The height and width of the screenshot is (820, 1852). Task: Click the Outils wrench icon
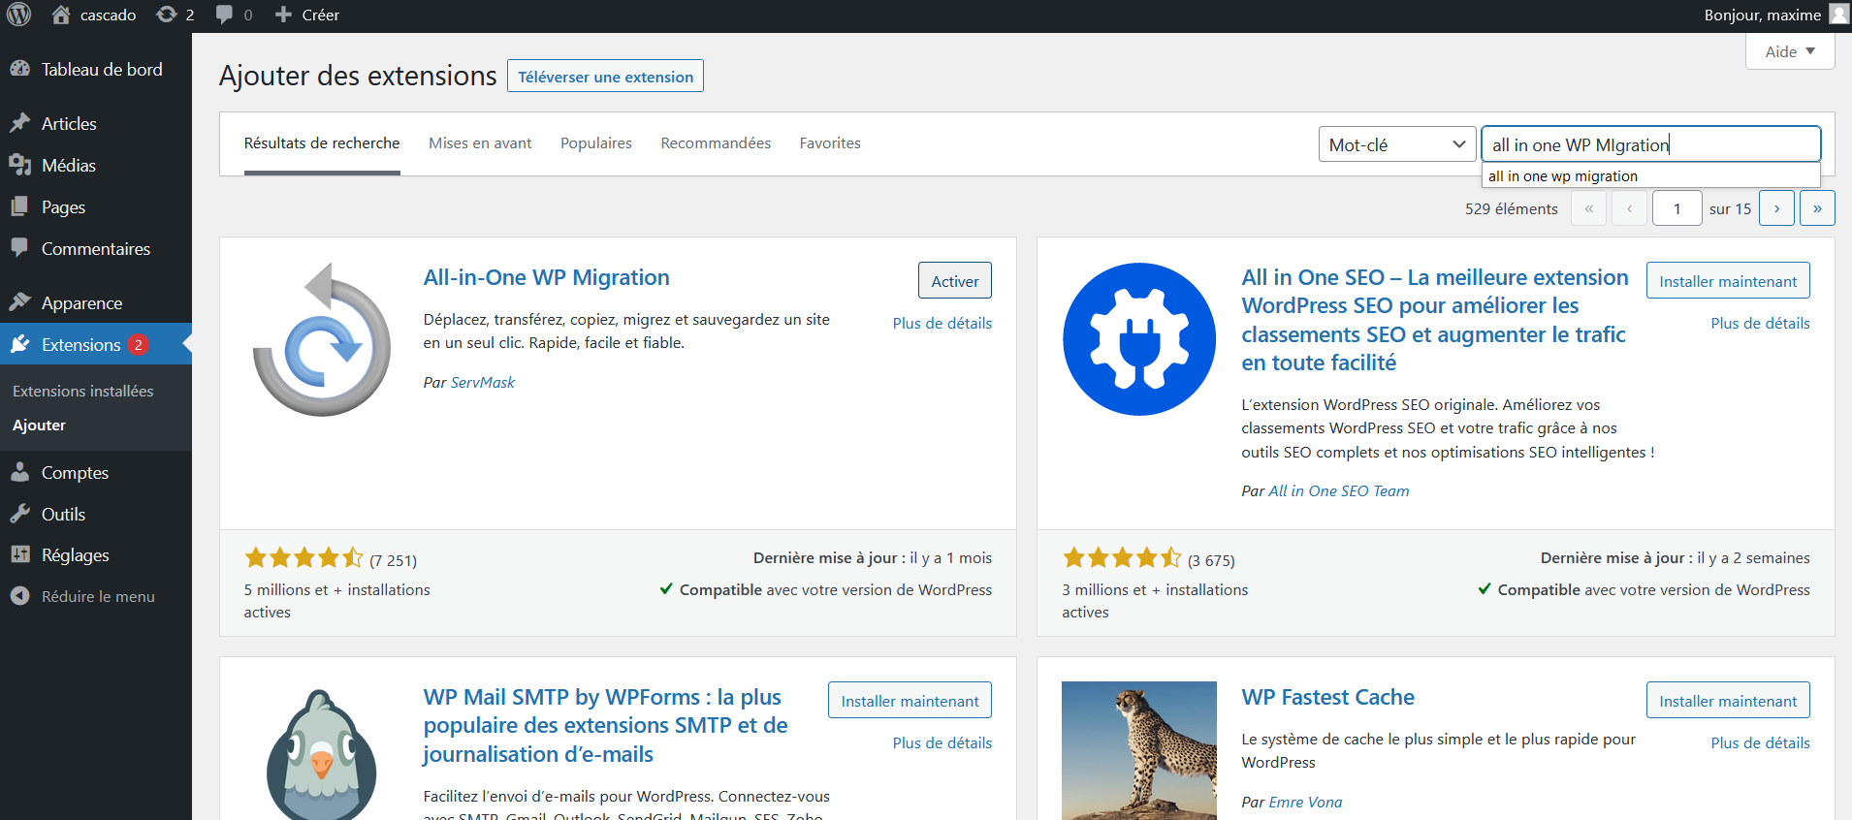(20, 514)
